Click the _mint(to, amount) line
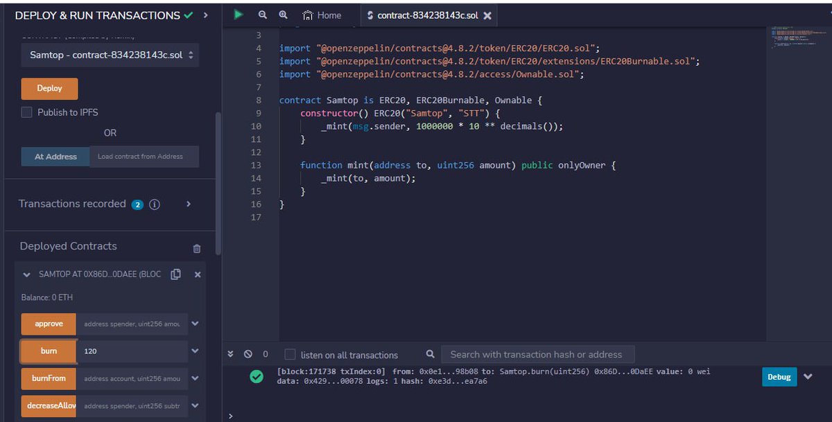Image resolution: width=832 pixels, height=422 pixels. 368,178
